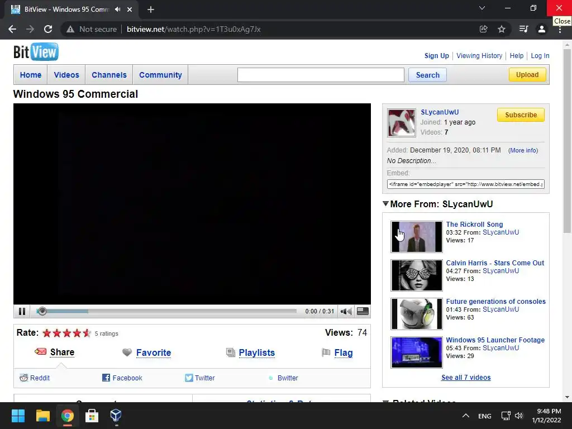This screenshot has width=572, height=429.
Task: Go to the Home tab
Action: [x=31, y=75]
